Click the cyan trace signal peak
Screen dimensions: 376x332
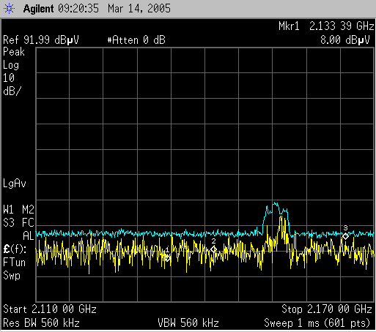coord(276,203)
